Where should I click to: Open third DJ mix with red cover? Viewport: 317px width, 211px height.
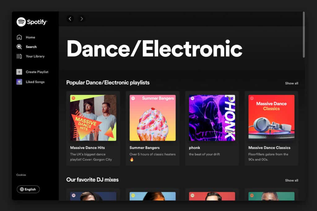point(212,196)
